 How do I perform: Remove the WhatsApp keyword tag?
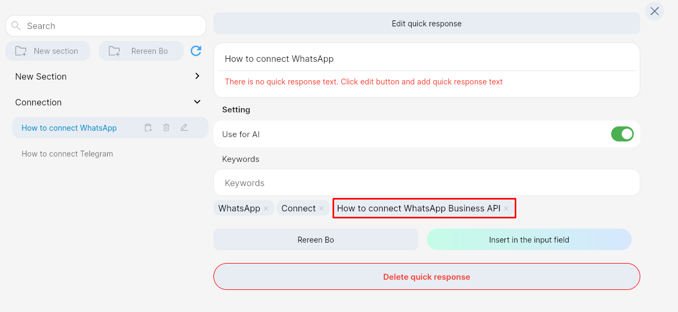[x=266, y=209]
